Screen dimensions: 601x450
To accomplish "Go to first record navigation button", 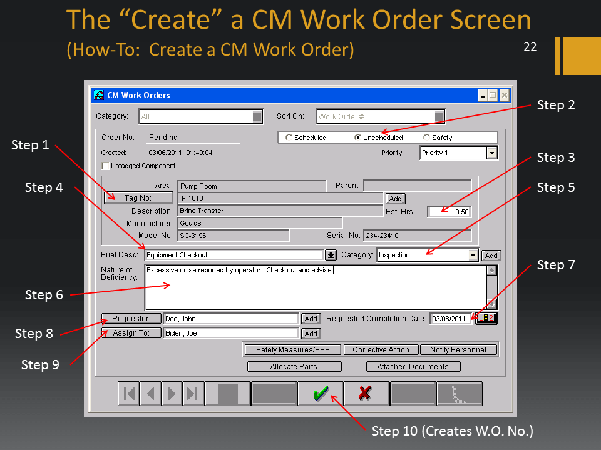I will point(129,393).
